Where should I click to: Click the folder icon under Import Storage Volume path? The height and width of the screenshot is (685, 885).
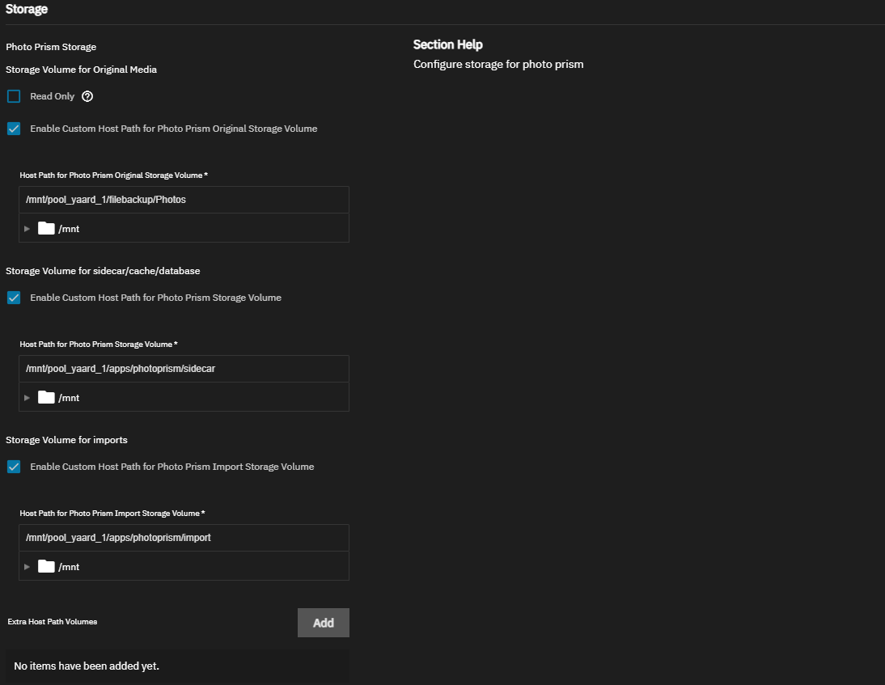pos(46,566)
